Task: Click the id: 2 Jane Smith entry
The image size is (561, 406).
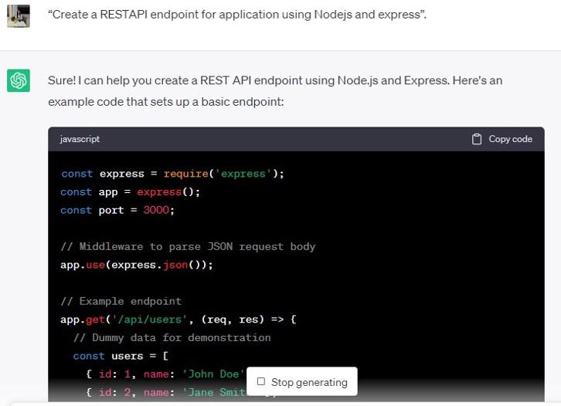Action: point(165,392)
